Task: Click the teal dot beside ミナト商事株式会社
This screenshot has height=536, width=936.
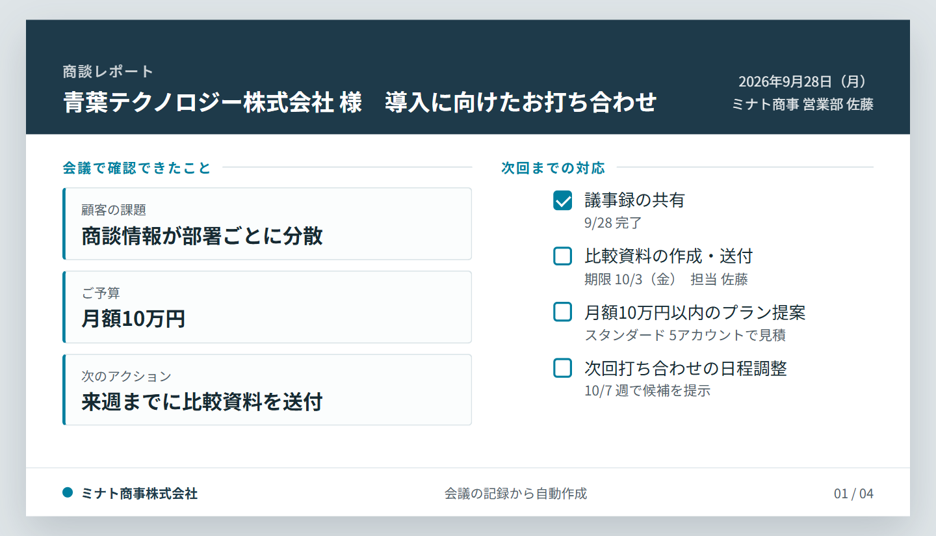Action: point(68,492)
